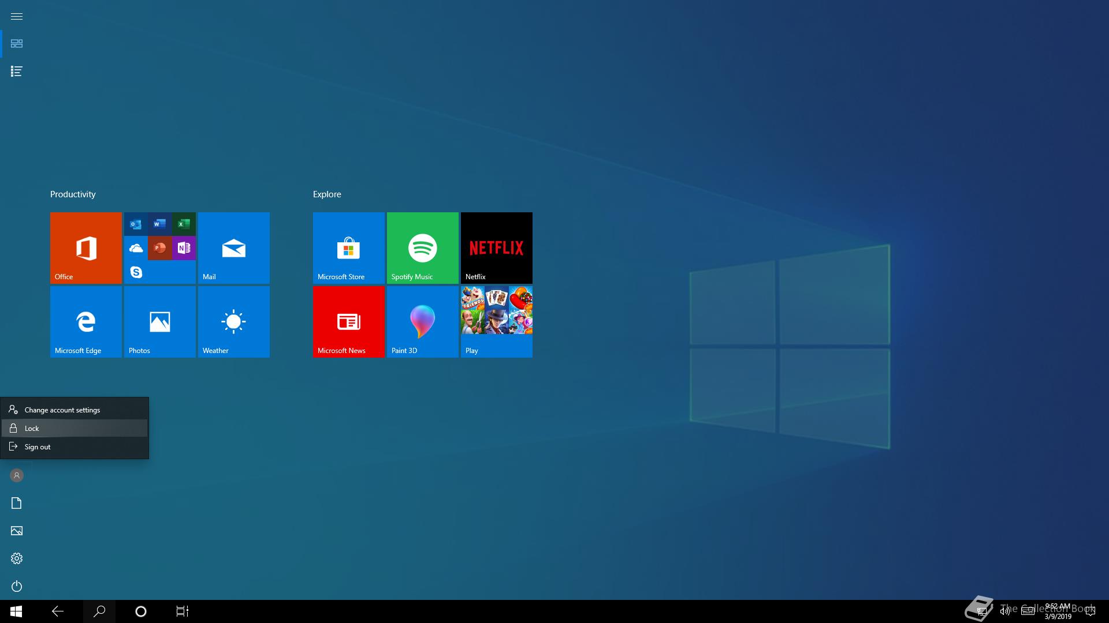Screen dimensions: 1109x623
Task: Launch the Office tile
Action: [86, 248]
